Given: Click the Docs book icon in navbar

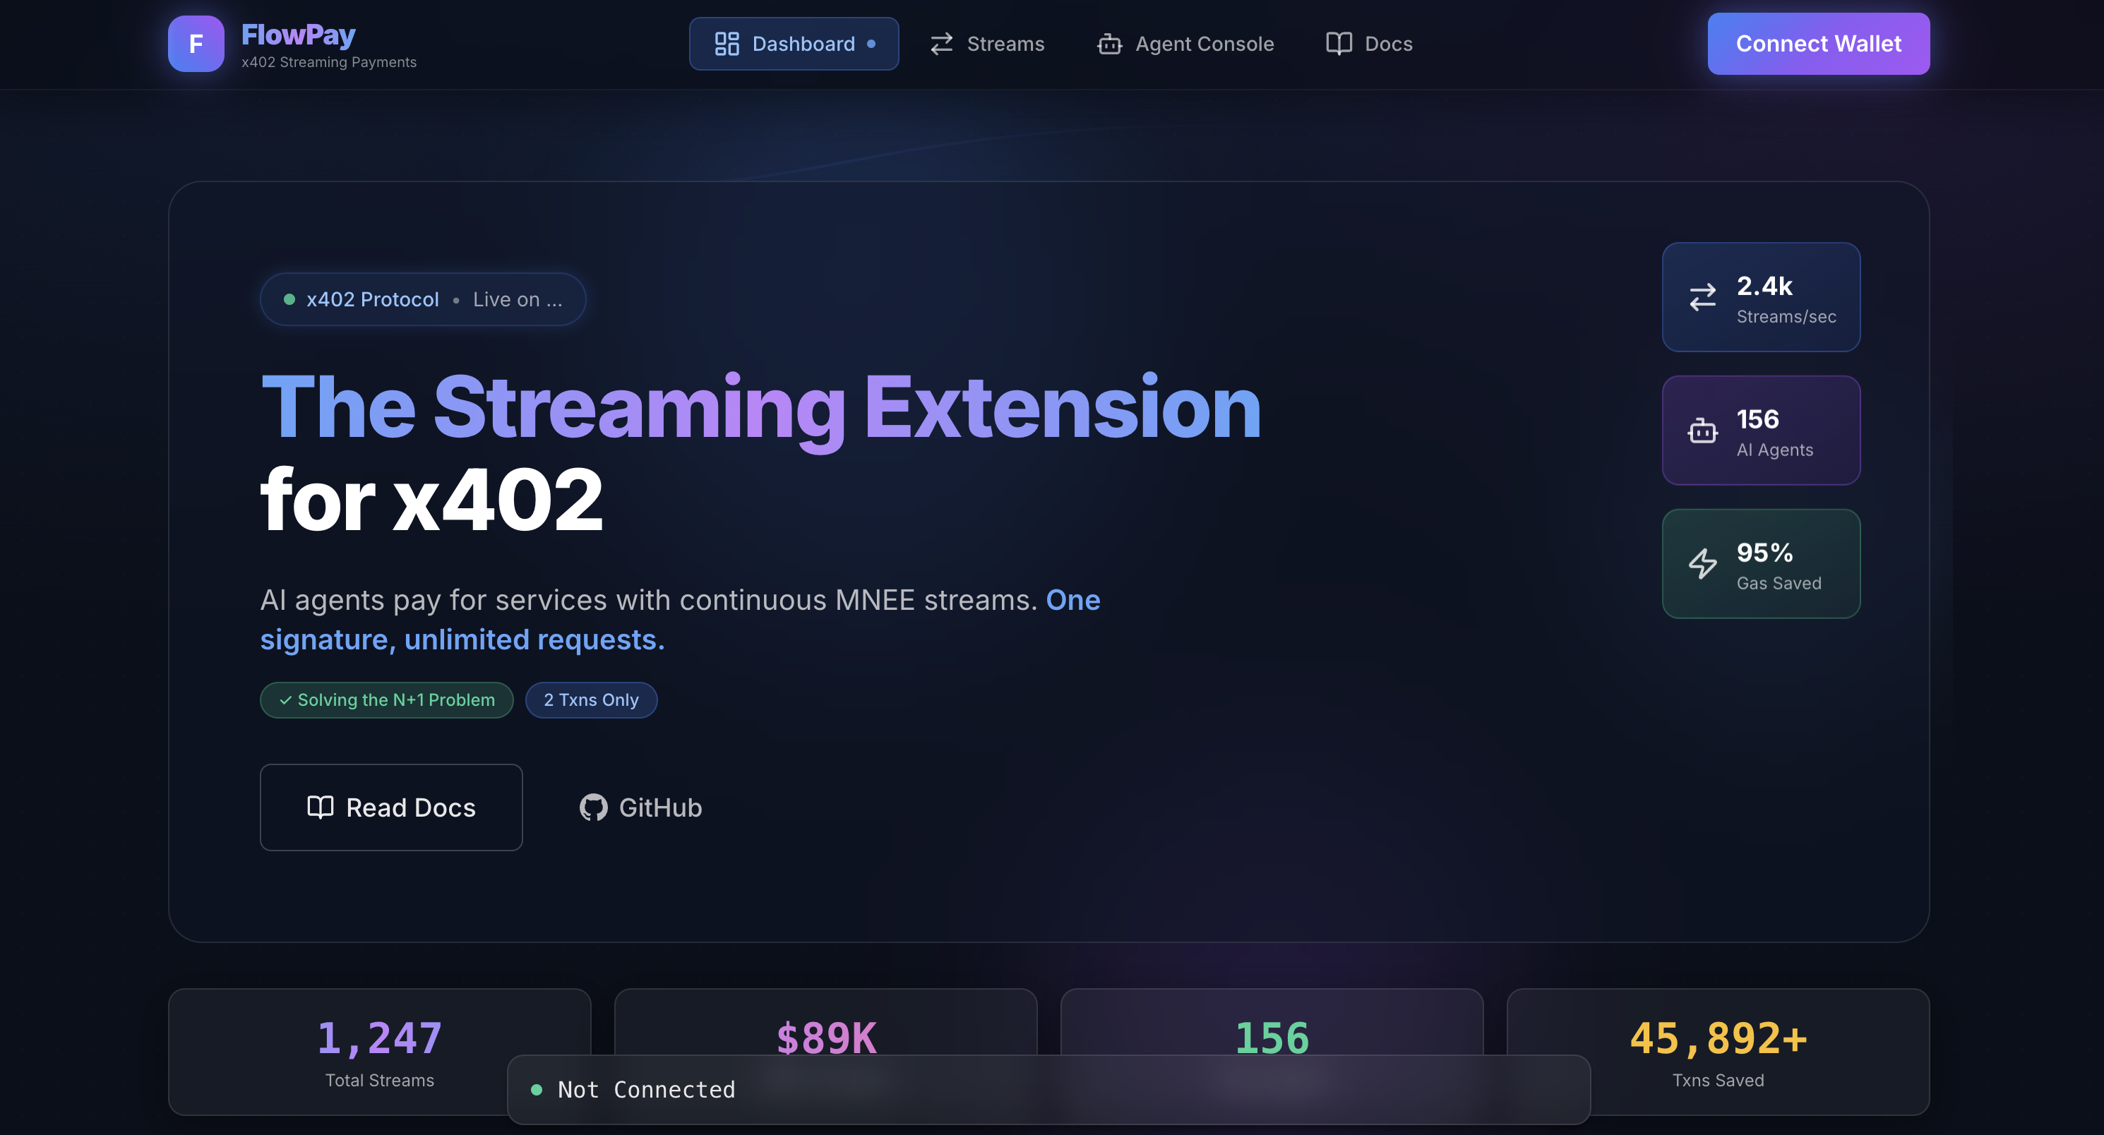Looking at the screenshot, I should pyautogui.click(x=1339, y=44).
